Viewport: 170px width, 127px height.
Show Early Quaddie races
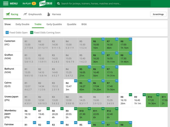54,24
